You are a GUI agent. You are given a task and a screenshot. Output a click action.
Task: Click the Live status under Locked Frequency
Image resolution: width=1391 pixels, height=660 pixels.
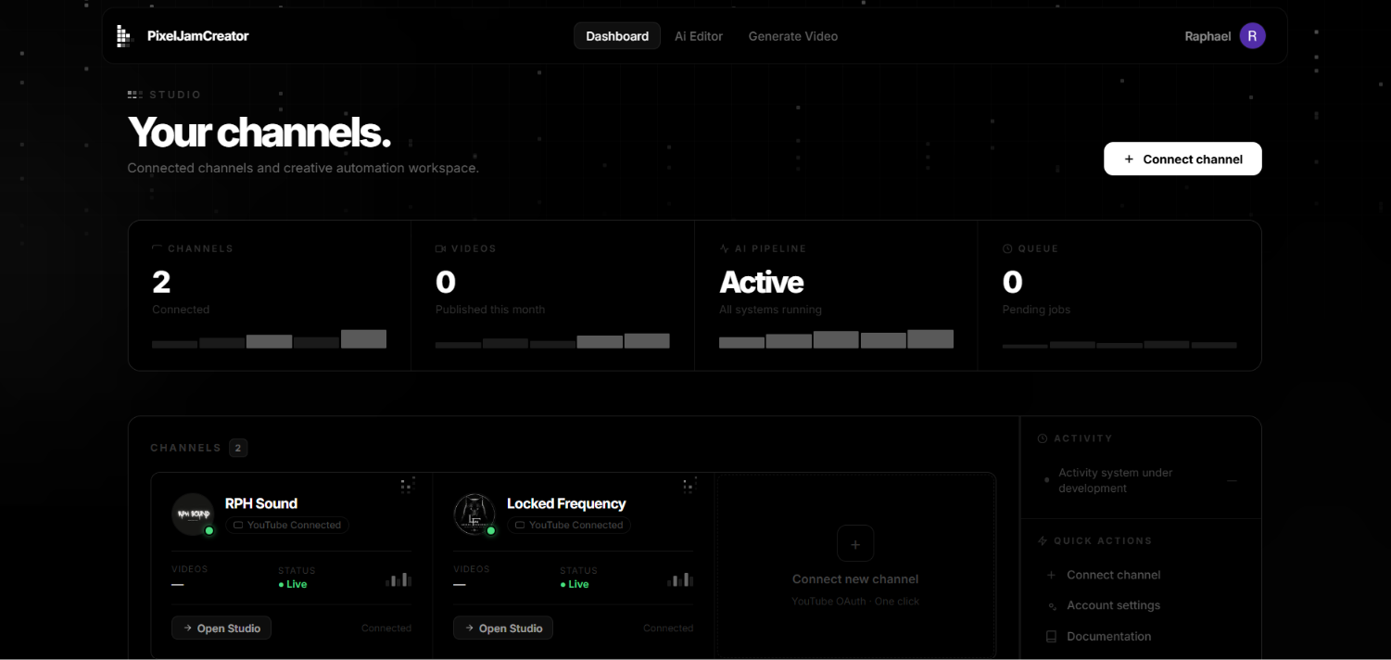point(575,584)
